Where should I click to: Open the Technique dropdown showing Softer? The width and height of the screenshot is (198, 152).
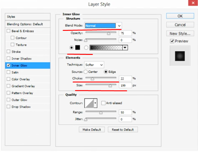point(94,65)
